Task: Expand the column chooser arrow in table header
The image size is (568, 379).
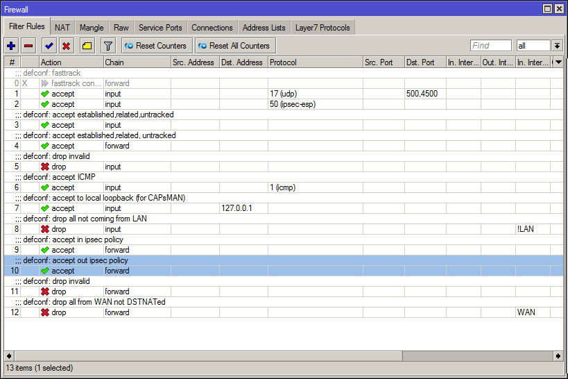Action: 558,62
